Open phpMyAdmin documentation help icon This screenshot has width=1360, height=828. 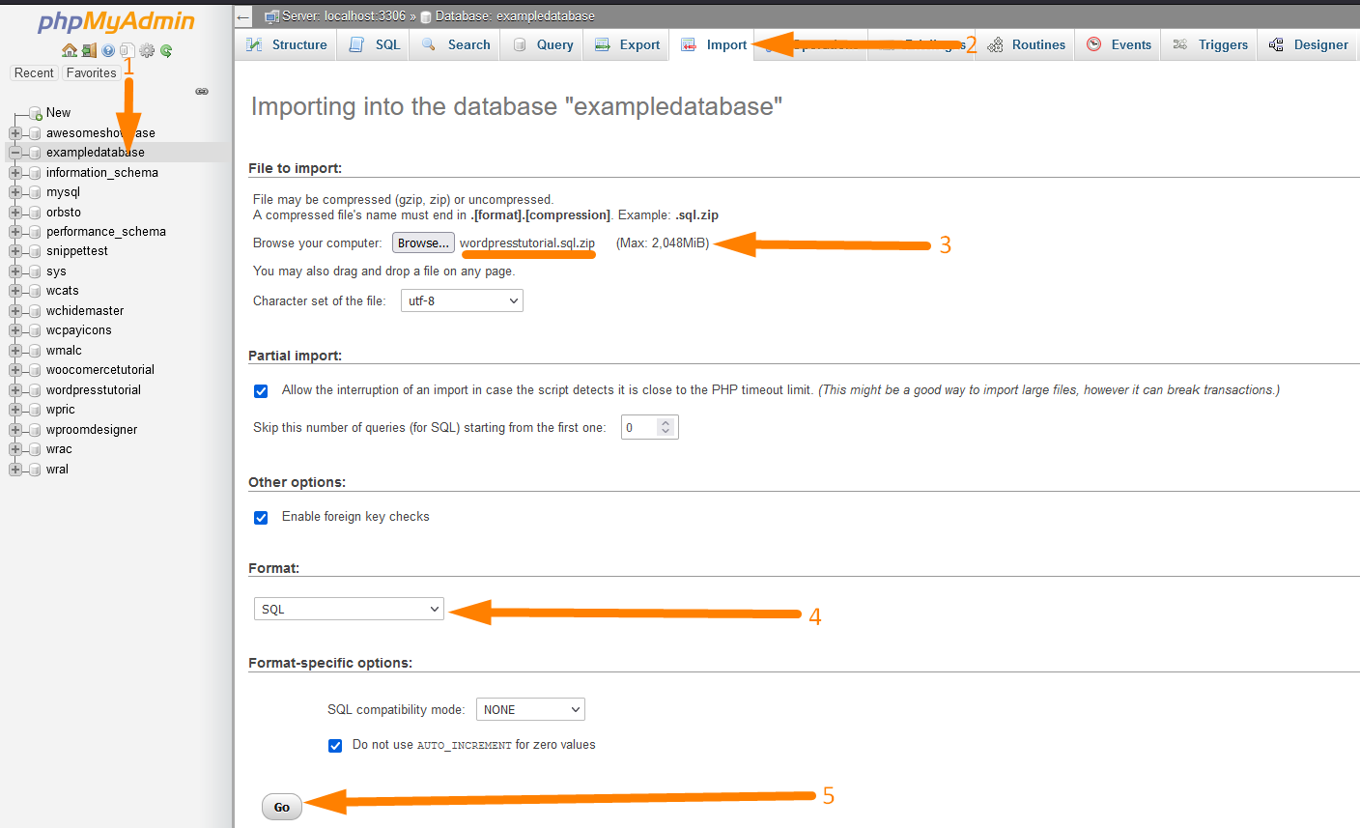(108, 50)
